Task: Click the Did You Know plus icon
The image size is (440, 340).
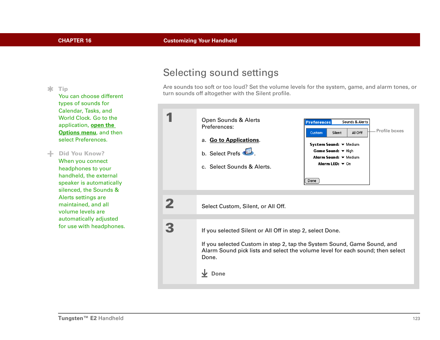Action: [x=51, y=154]
